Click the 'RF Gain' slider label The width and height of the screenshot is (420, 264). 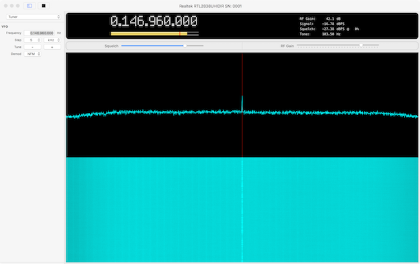pyautogui.click(x=287, y=46)
